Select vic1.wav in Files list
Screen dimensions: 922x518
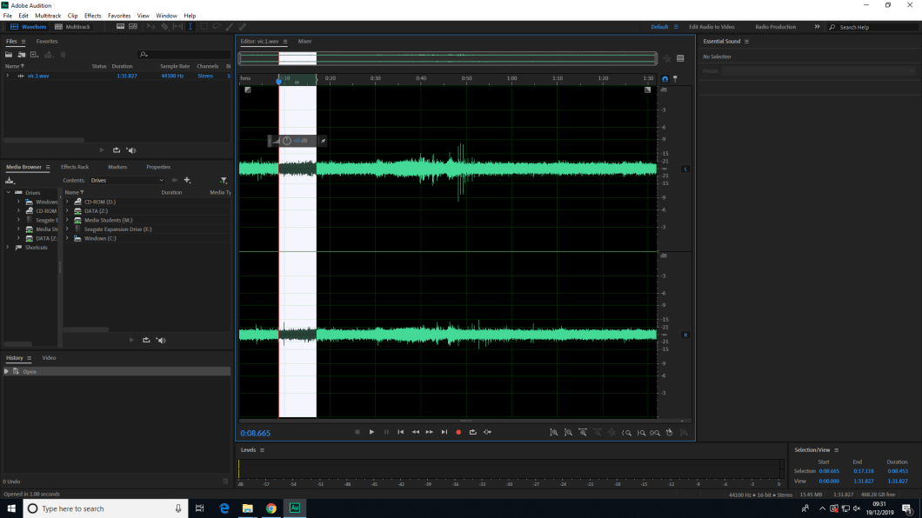(38, 76)
